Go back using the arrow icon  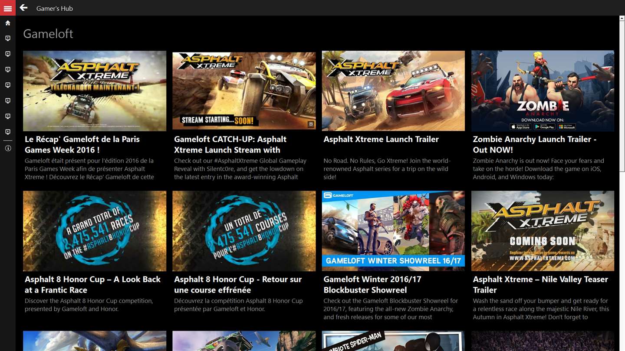click(x=23, y=8)
